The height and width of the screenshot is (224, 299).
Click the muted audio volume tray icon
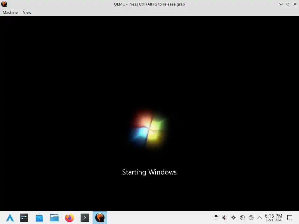pos(225,218)
